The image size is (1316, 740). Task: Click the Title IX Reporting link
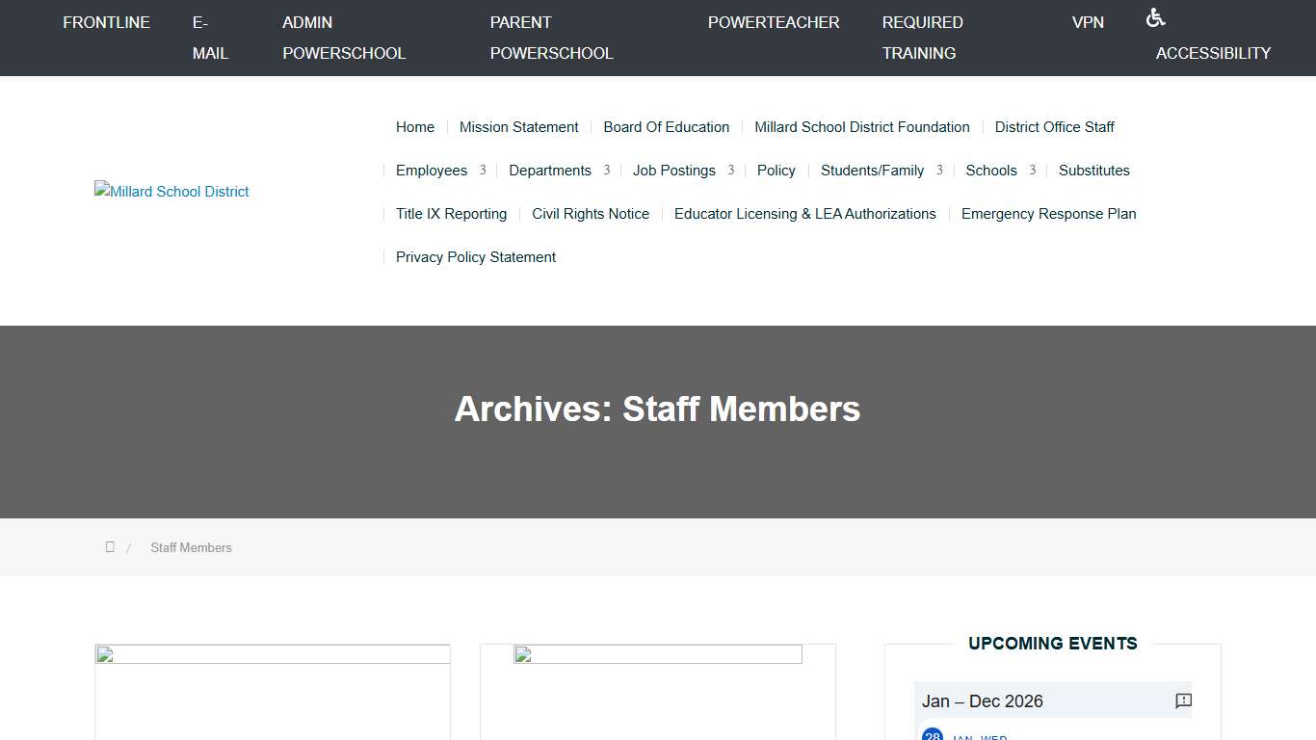click(451, 213)
